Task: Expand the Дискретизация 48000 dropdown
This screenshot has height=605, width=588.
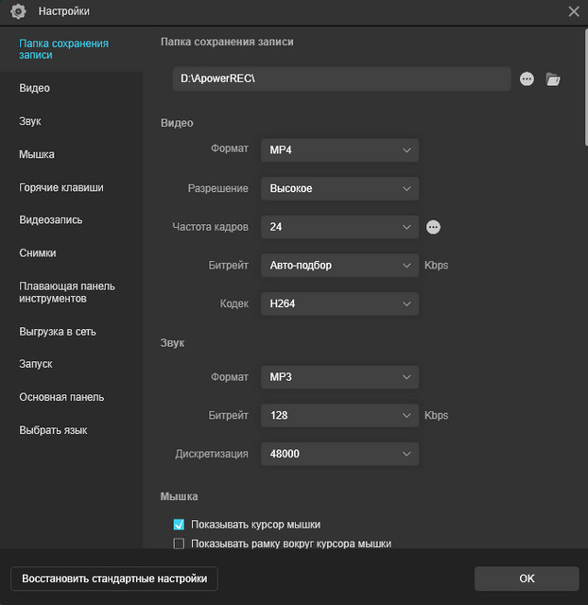Action: (339, 454)
